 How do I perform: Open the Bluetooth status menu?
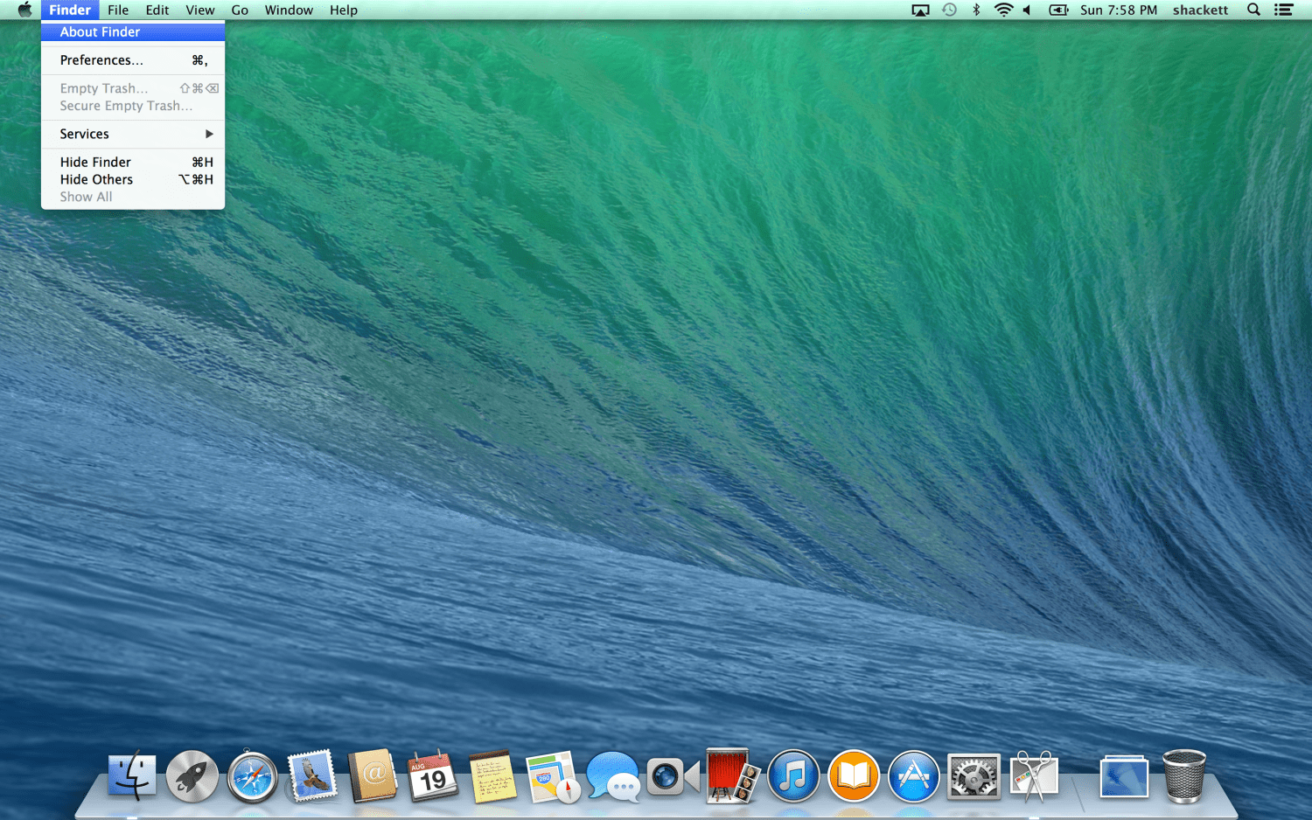[x=976, y=10]
